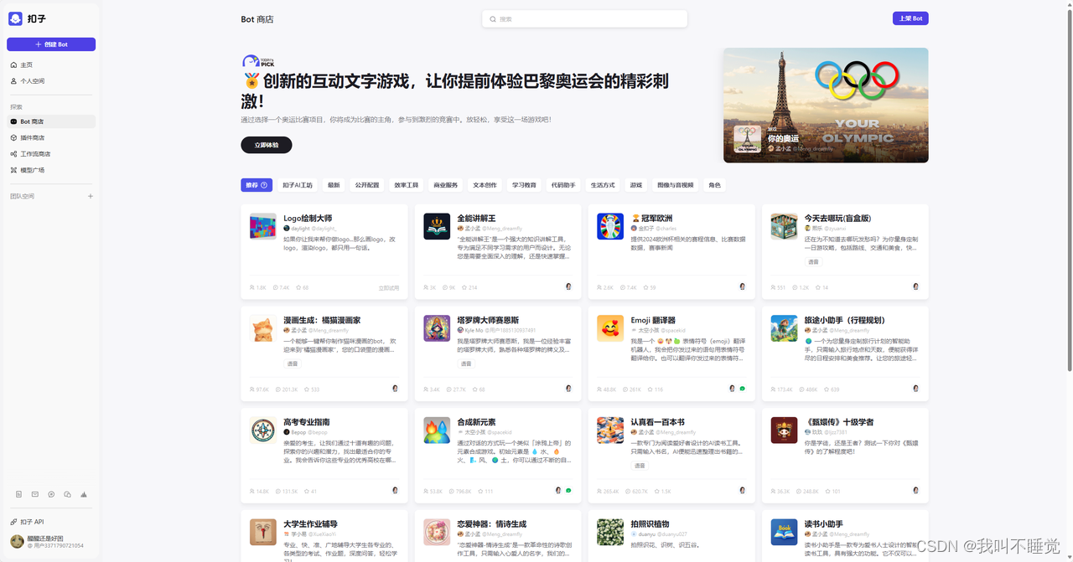This screenshot has height=562, width=1073.
Task: Click the 搜索 search input field
Action: coord(584,18)
